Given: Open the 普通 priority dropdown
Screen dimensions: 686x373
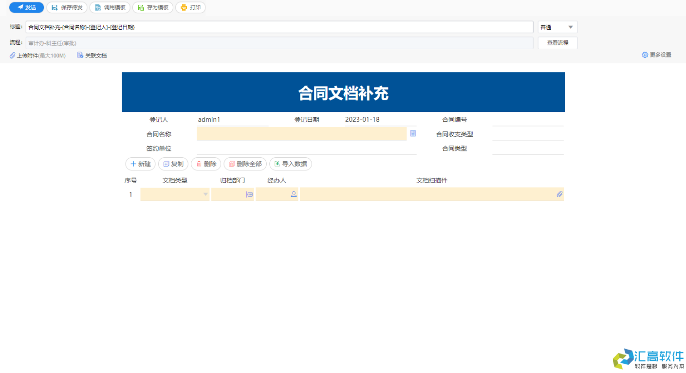Looking at the screenshot, I should point(557,27).
